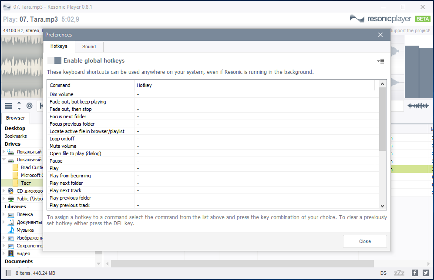Click the resonicplayer logo

click(x=380, y=19)
